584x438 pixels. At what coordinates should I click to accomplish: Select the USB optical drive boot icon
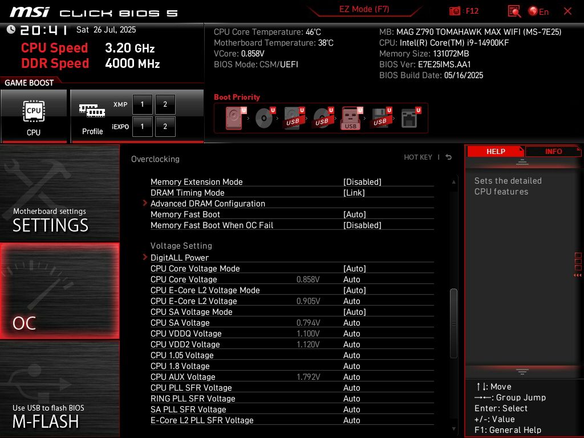(x=323, y=118)
